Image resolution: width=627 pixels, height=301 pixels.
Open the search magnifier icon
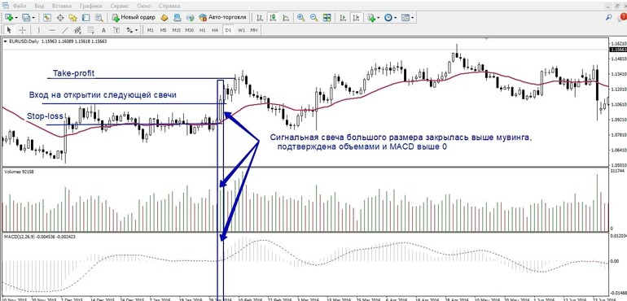tap(609, 18)
